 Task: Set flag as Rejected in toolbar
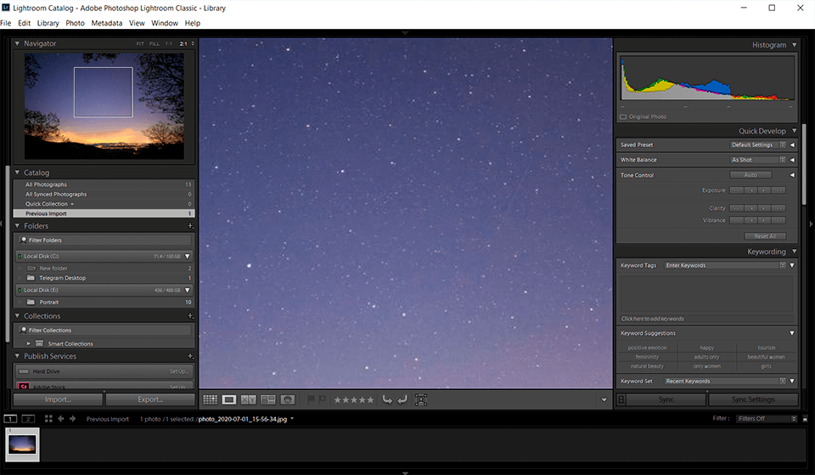click(323, 399)
